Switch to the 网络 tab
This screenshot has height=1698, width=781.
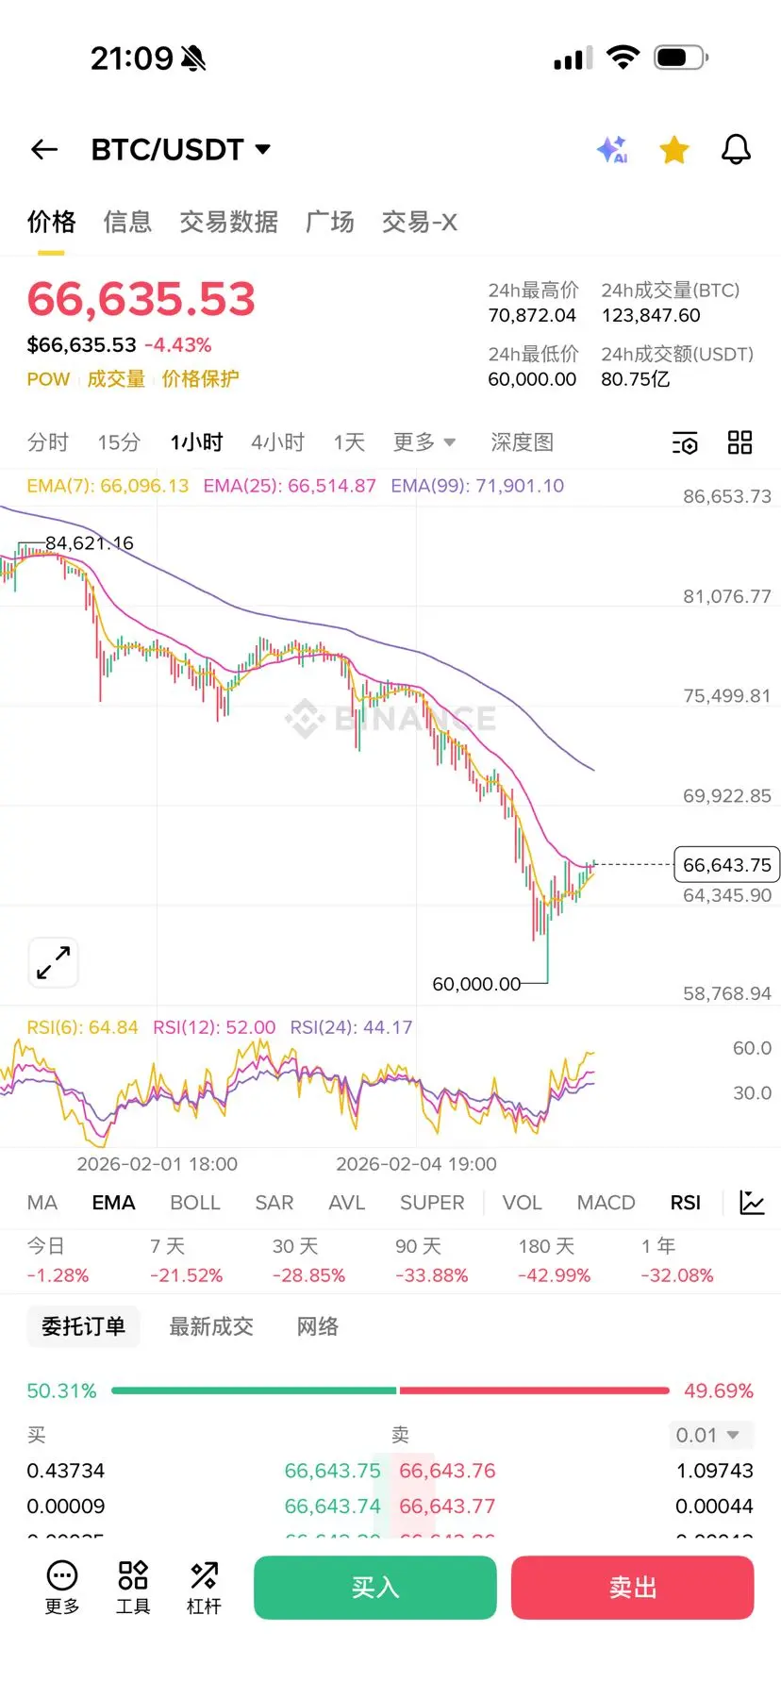pos(318,1326)
